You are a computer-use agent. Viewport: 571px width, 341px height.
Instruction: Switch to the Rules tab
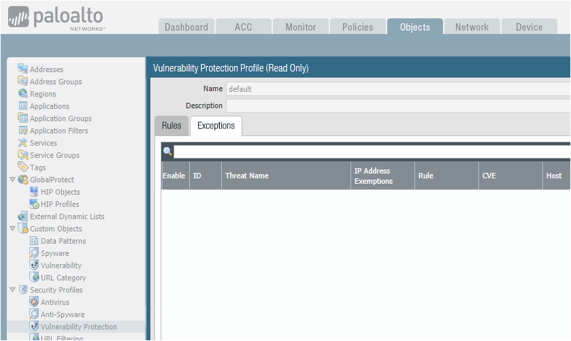click(172, 126)
